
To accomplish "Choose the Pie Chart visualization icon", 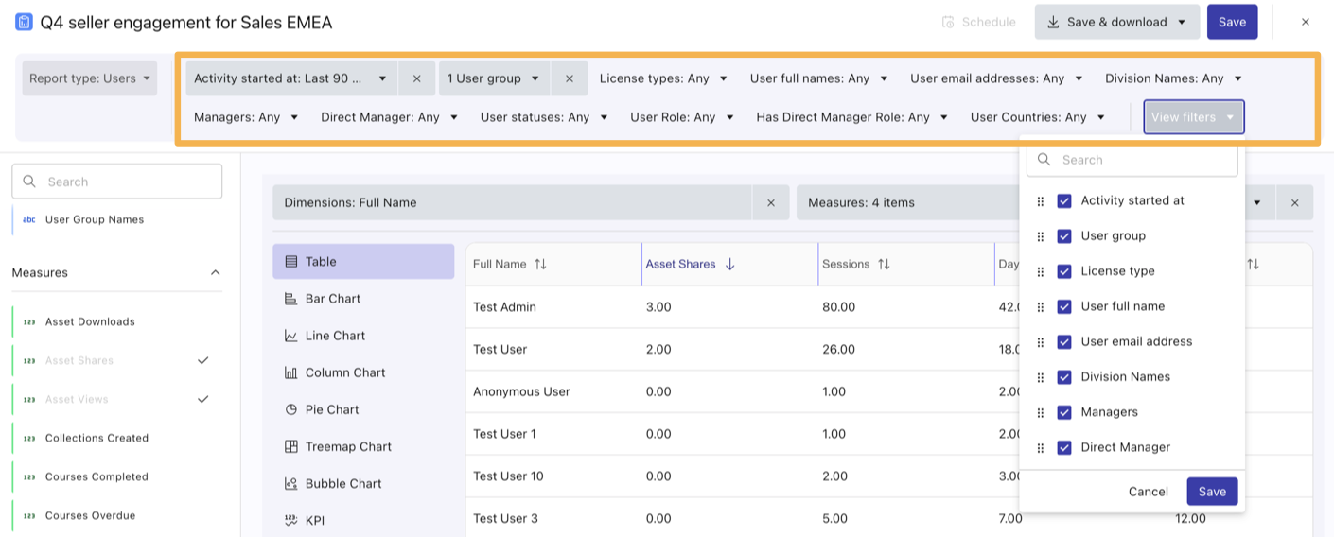I will coord(291,409).
